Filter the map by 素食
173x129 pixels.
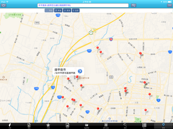[67, 10]
